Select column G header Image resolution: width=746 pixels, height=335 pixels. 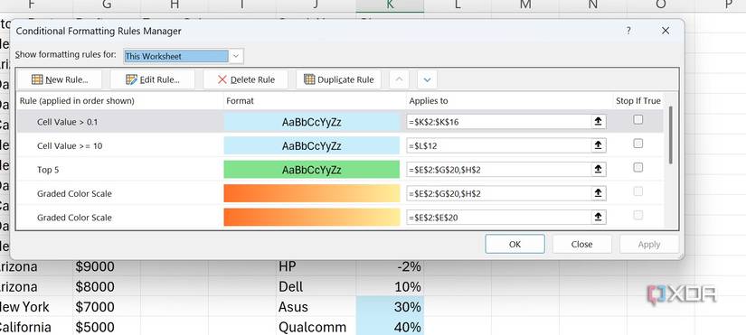(x=107, y=5)
